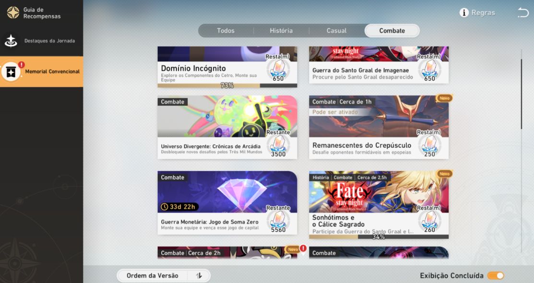Click the sort order arrows icon

[x=199, y=275]
